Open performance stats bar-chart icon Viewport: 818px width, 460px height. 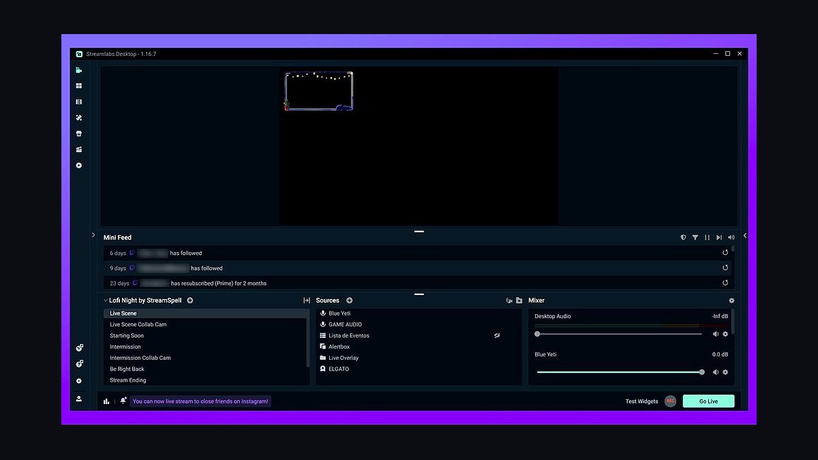[106, 401]
